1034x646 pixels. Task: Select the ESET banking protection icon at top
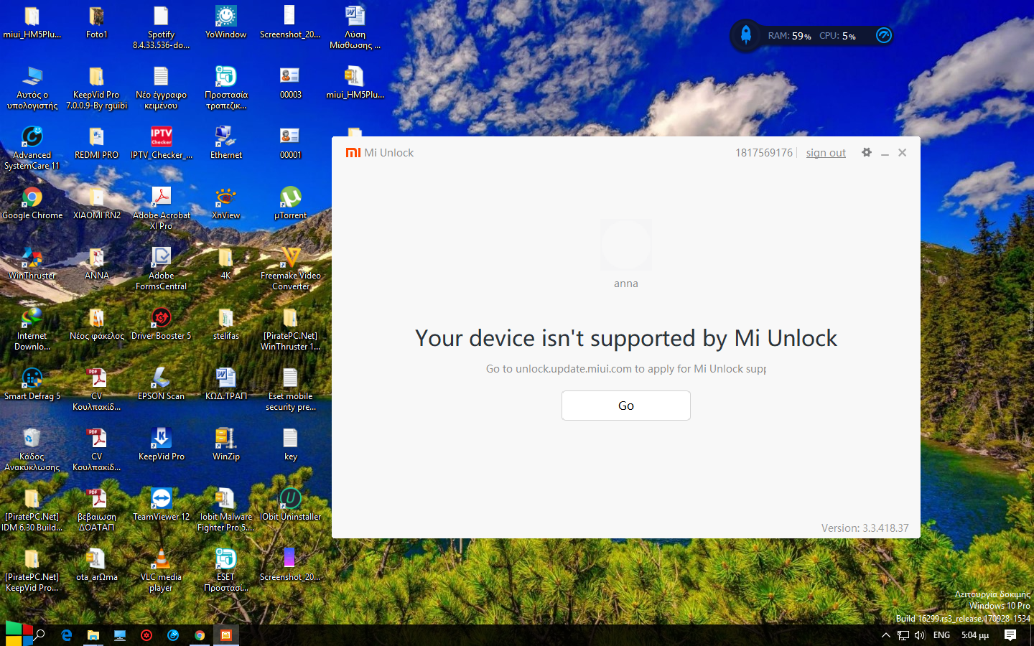pos(226,88)
